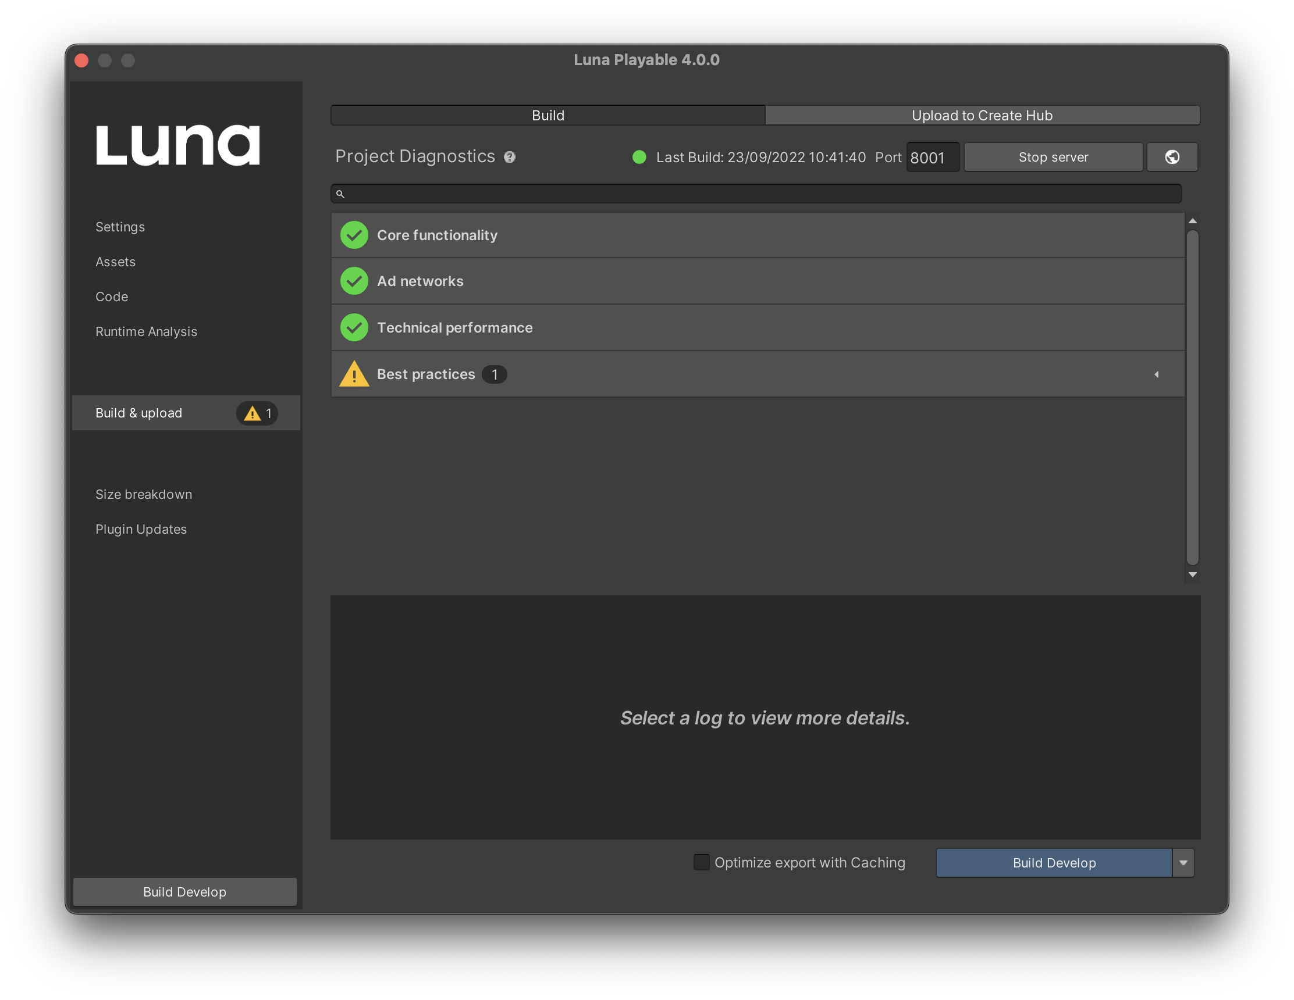Open Plugin Updates in the sidebar
The width and height of the screenshot is (1294, 1000).
coord(141,529)
